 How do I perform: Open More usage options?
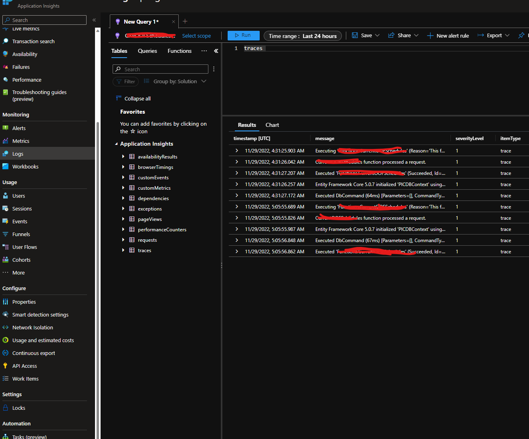pos(18,273)
